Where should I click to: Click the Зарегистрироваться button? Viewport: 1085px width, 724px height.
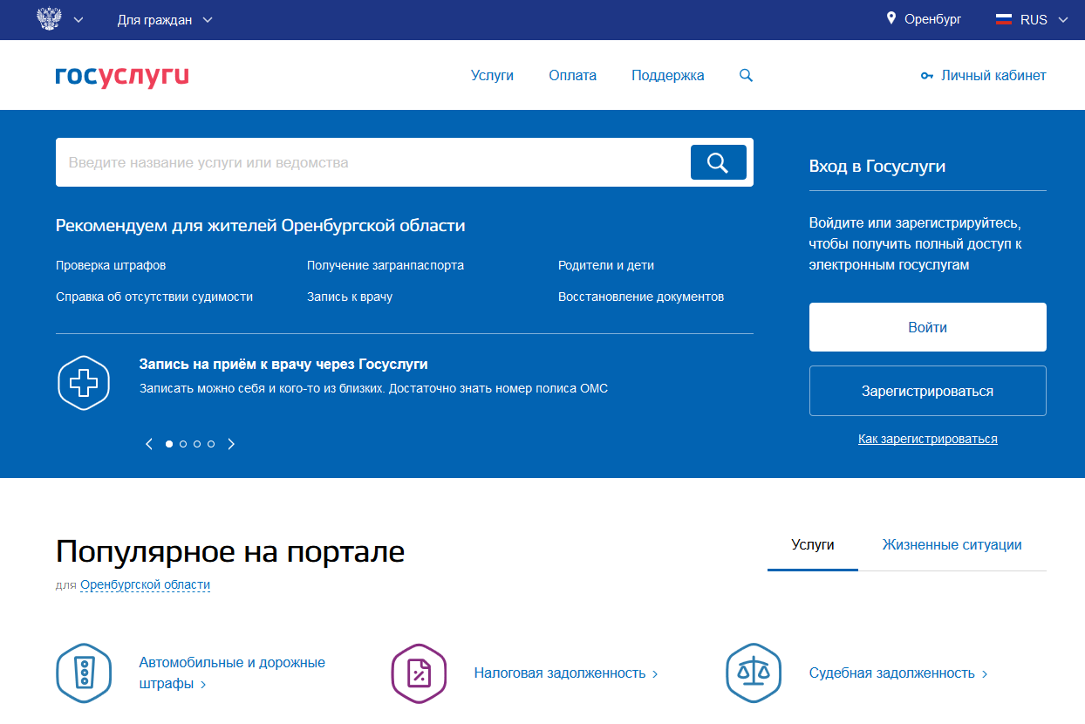(928, 391)
